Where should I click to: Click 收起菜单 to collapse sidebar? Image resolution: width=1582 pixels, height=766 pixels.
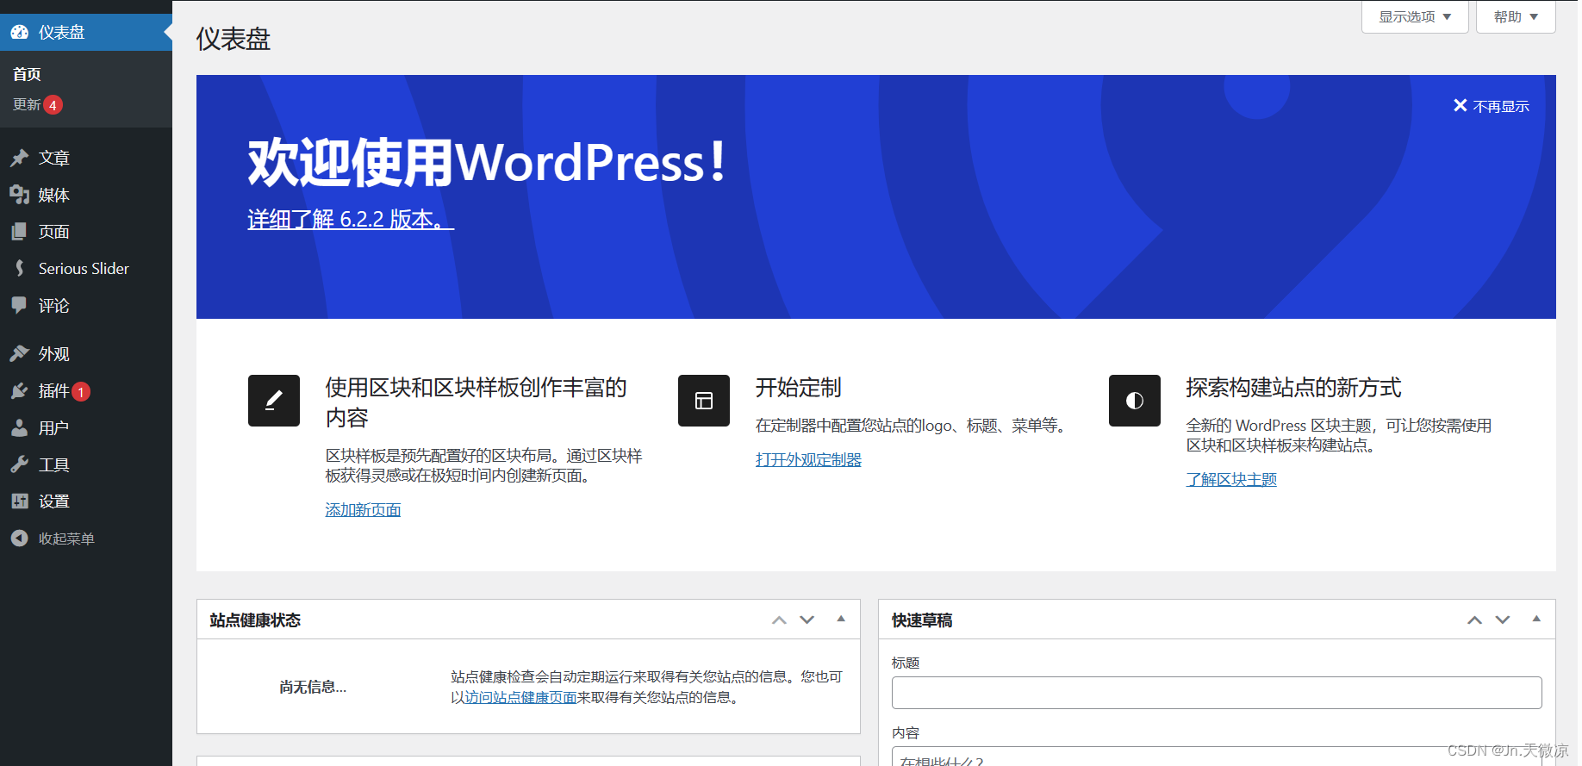[66, 539]
